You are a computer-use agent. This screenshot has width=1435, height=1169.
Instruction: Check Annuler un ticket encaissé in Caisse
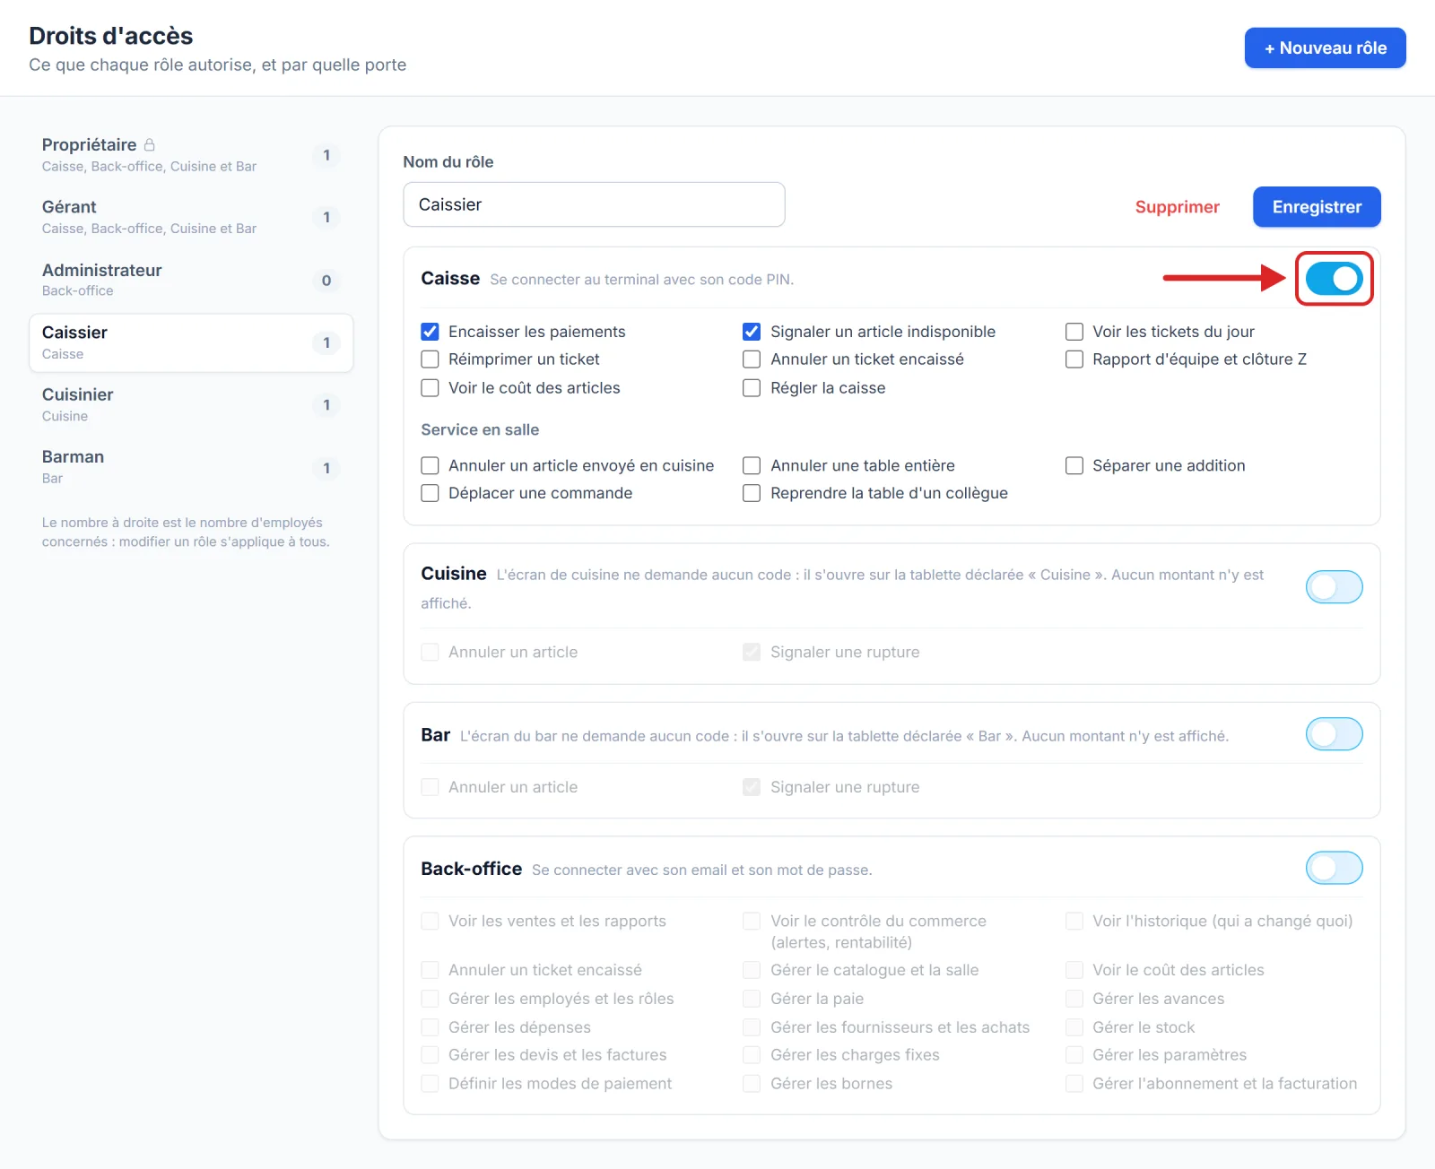(752, 359)
